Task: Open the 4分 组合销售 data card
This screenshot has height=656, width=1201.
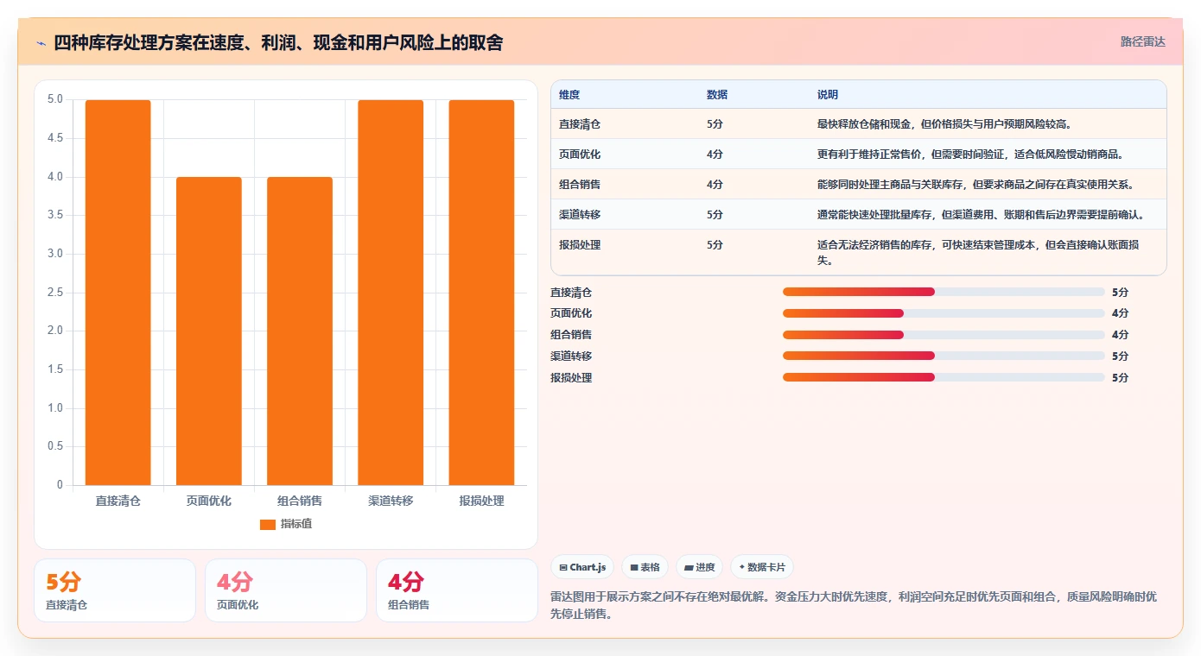Action: pos(457,590)
